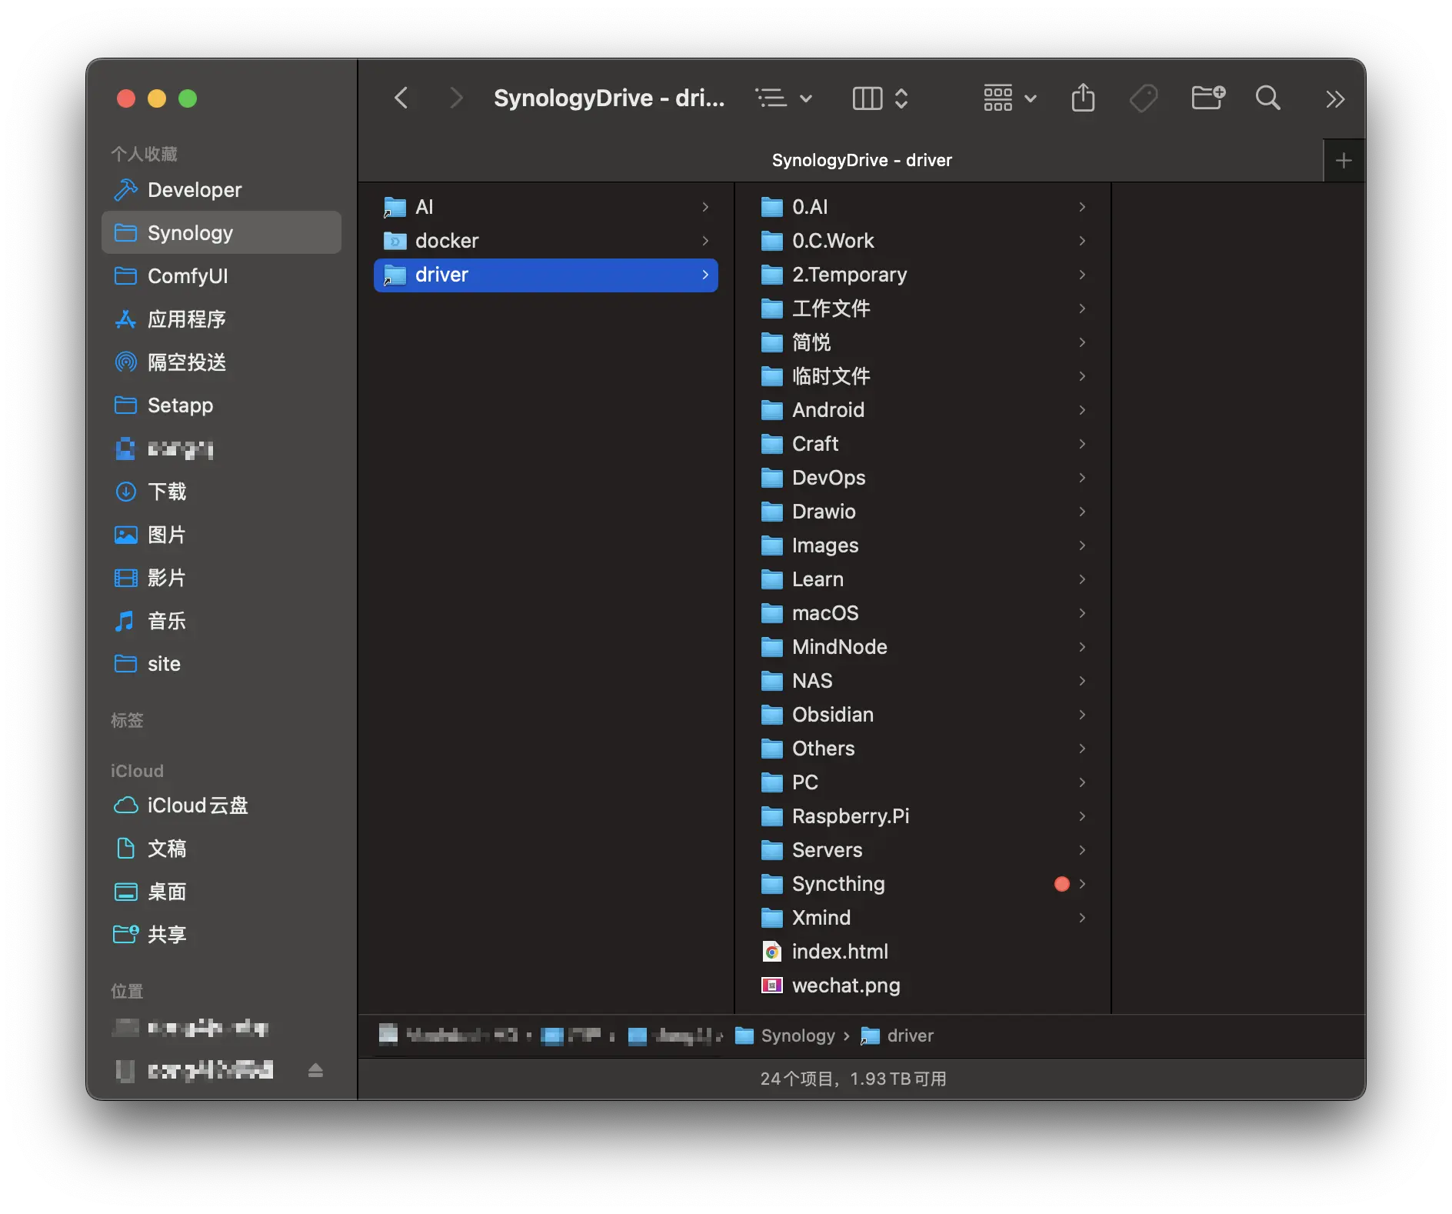Click the red tag on Syncthing
Screen dimensions: 1452x1214
[1061, 884]
